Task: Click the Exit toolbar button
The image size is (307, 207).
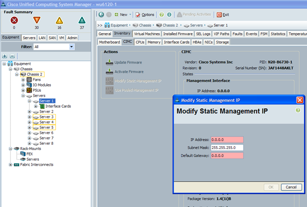Action: click(x=223, y=15)
